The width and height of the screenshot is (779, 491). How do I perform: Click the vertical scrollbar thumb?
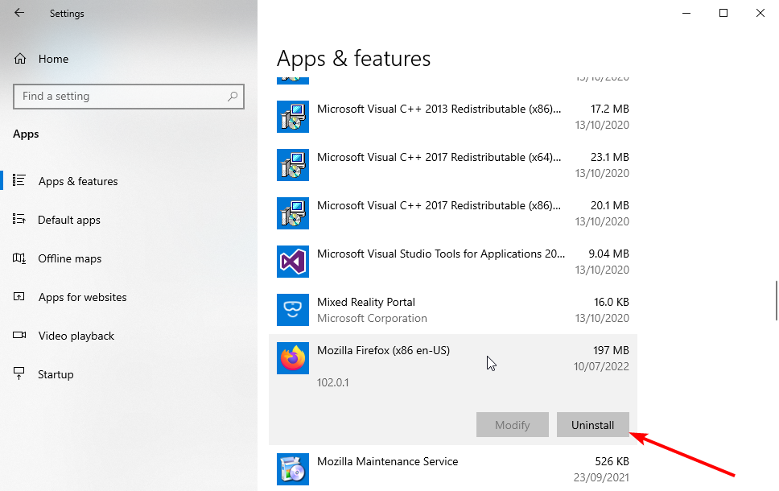(776, 300)
